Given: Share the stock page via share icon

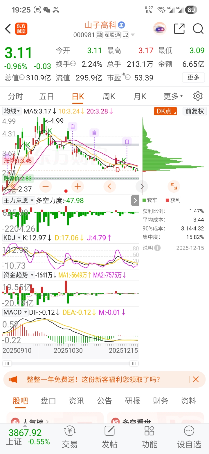Looking at the screenshot, I should click(179, 29).
